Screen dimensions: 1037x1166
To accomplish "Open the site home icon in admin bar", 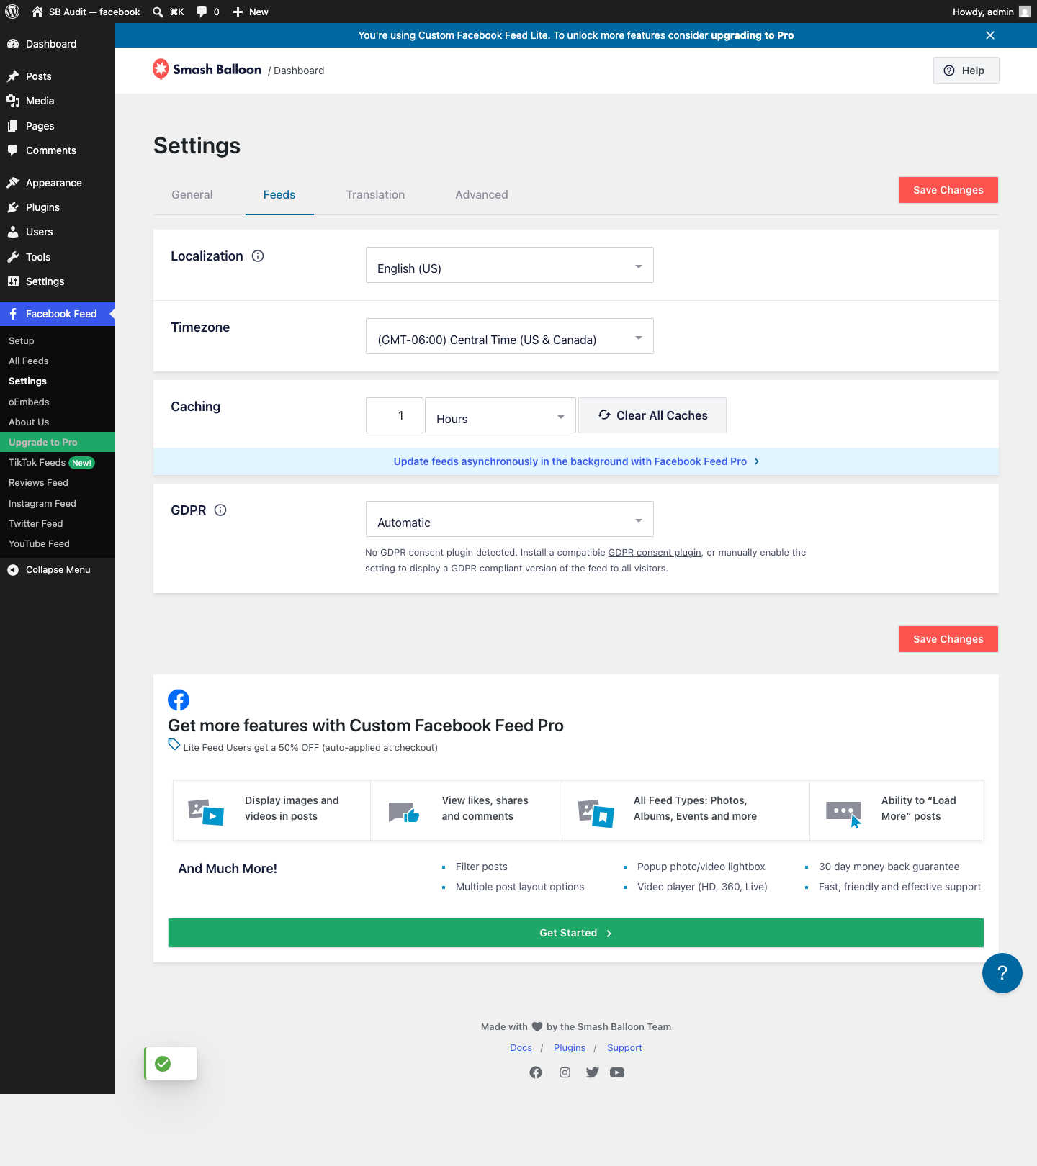I will [x=37, y=12].
